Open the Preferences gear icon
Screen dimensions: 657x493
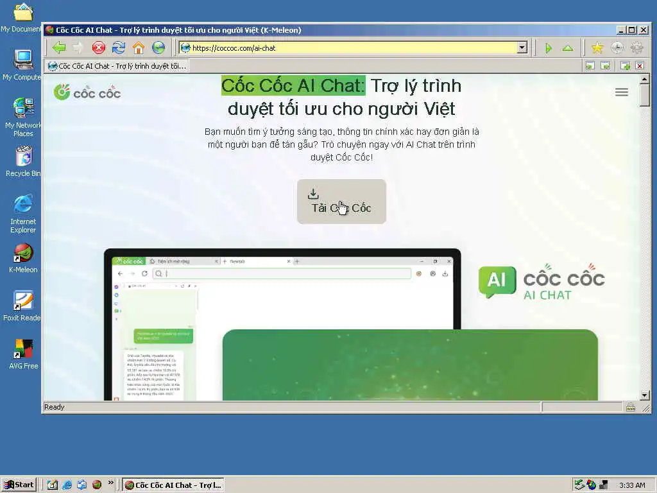[x=637, y=48]
